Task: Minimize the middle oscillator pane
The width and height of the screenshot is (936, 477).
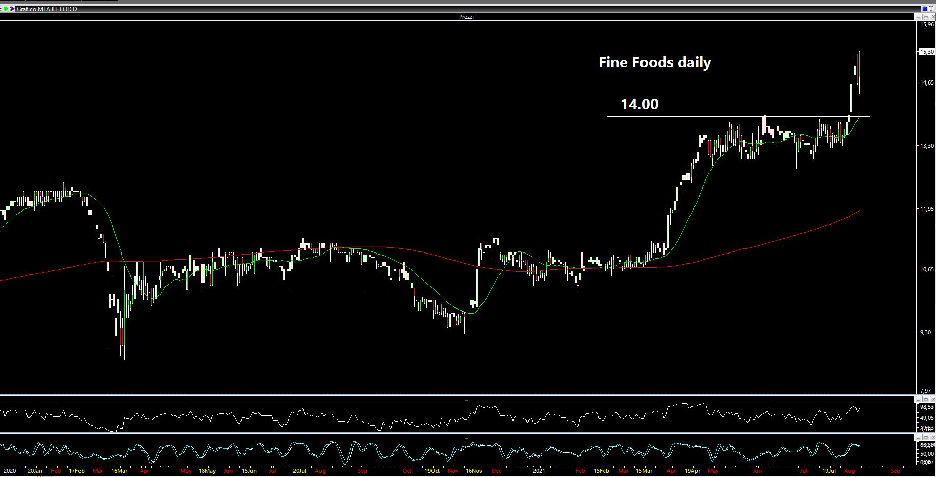Action: 918,400
